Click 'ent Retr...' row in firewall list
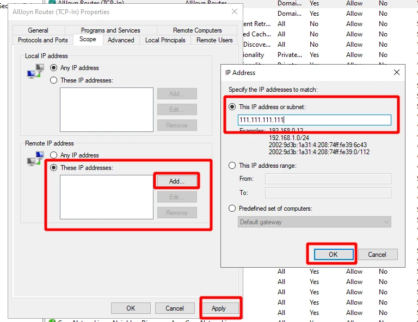 tap(257, 24)
